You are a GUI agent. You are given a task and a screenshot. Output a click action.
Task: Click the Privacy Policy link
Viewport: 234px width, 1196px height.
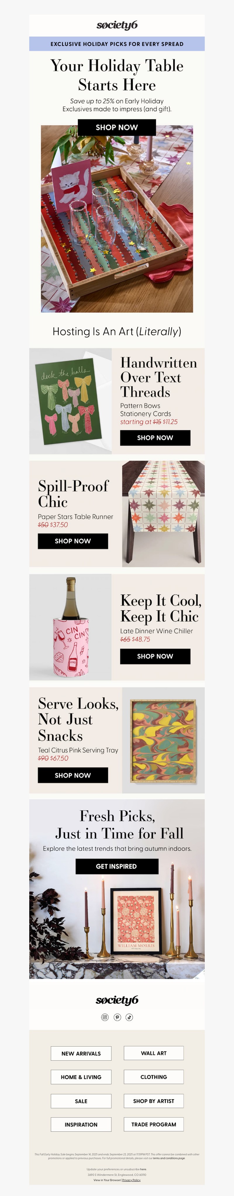pyautogui.click(x=131, y=1180)
